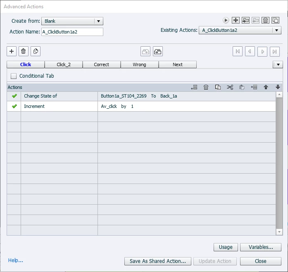Delete the current action with top-right trash icon
The width and height of the screenshot is (288, 272).
(265, 20)
